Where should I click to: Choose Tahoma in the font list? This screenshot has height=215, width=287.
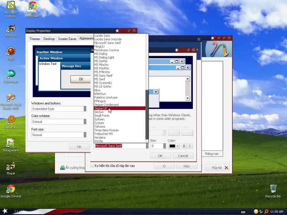coord(119,127)
